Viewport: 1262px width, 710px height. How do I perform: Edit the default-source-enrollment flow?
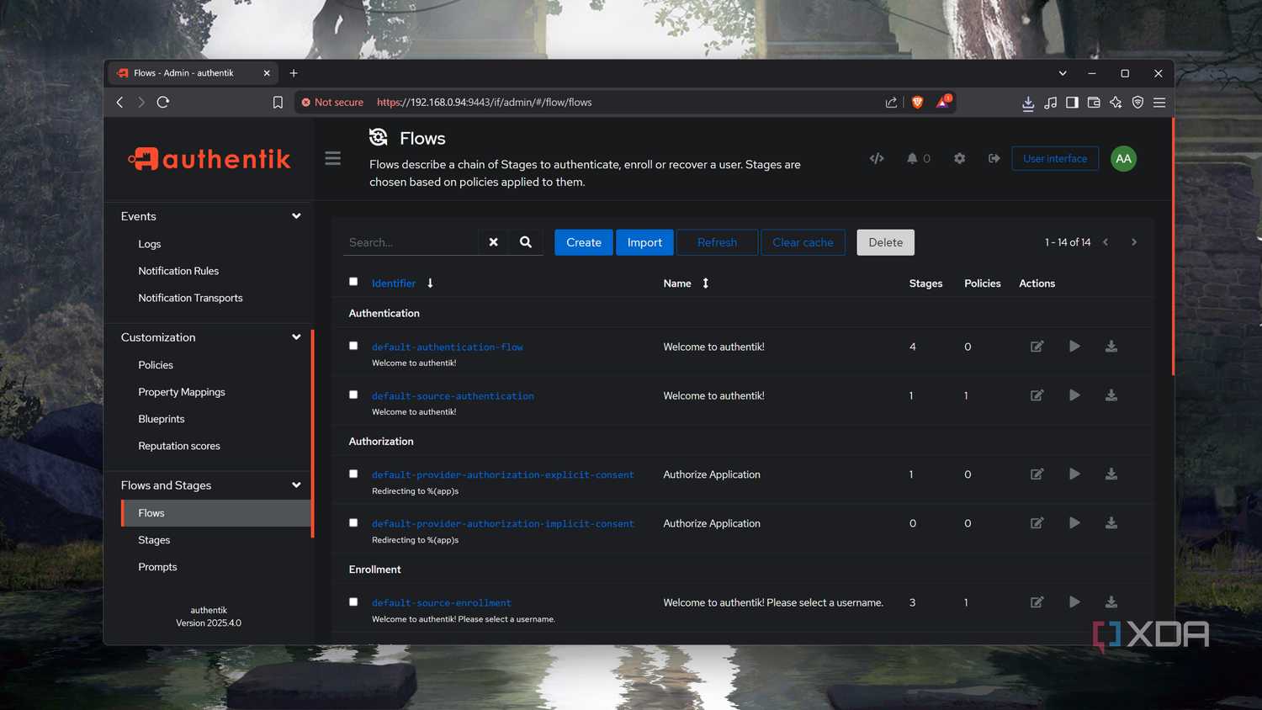click(x=1037, y=602)
